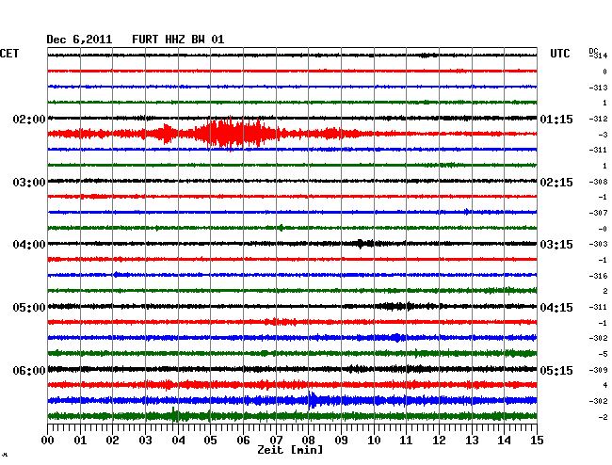Select the DC offset value '-0'
The image size is (612, 465).
pos(603,229)
